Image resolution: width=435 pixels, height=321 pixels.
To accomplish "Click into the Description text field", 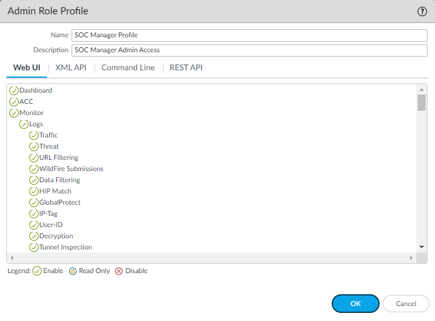I will 250,50.
